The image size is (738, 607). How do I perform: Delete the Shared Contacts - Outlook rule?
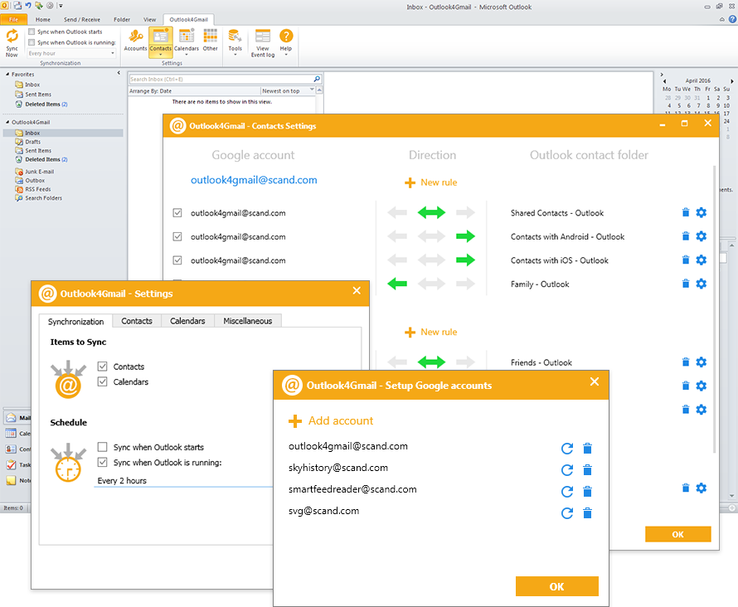pyautogui.click(x=686, y=213)
